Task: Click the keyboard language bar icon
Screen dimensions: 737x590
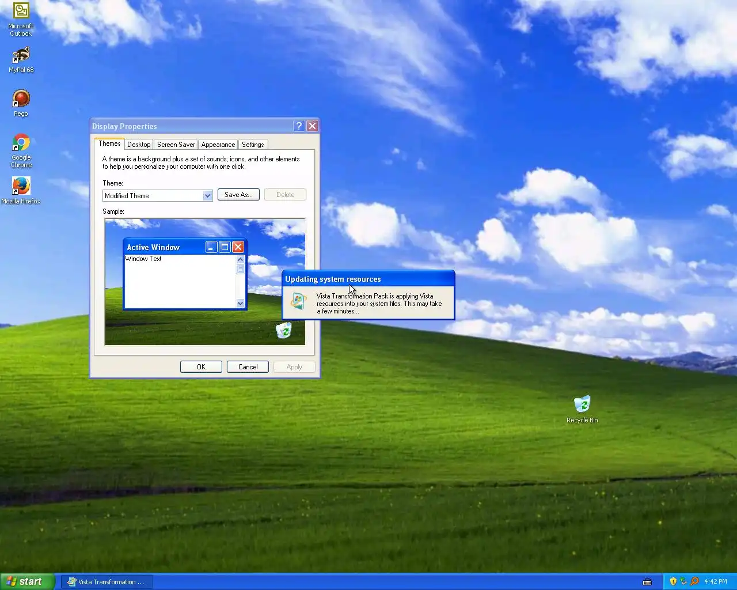Action: 647,582
